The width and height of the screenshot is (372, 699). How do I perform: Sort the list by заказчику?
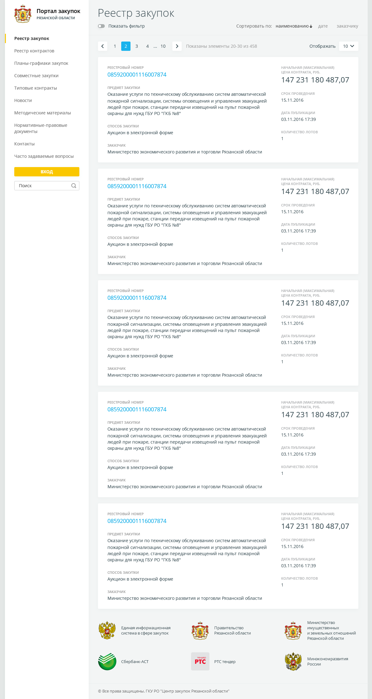click(x=347, y=26)
